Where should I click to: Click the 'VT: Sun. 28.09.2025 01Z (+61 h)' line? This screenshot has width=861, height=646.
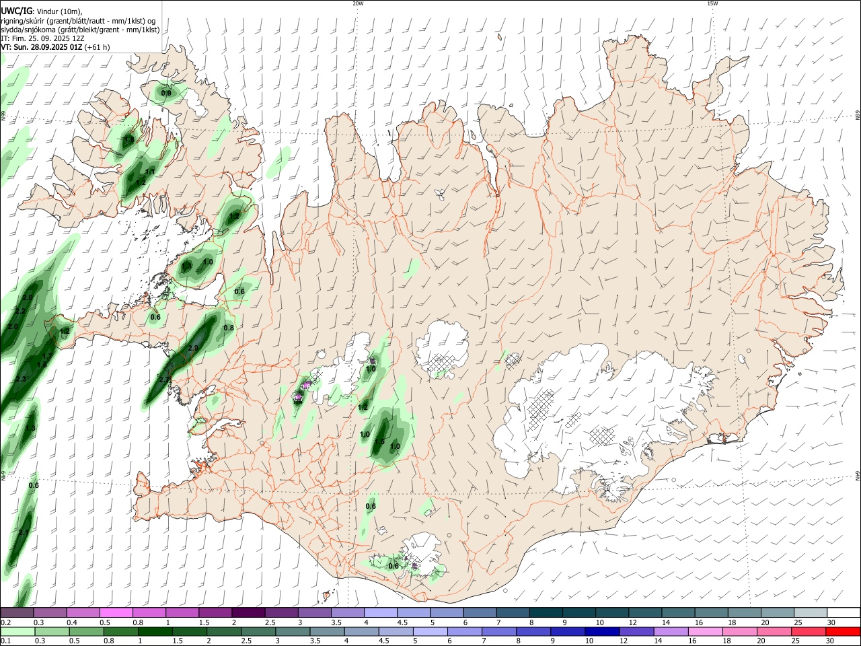(55, 47)
